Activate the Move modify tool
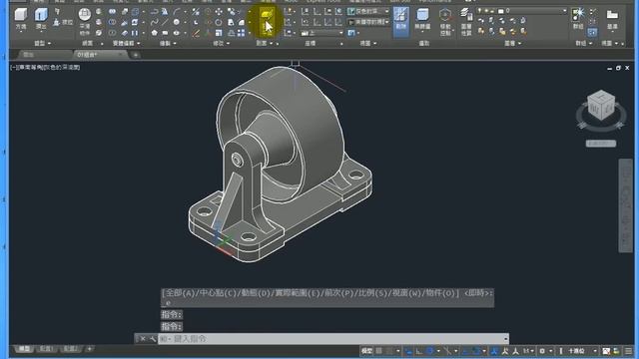Viewport: 639px width, 359px height. (219, 11)
